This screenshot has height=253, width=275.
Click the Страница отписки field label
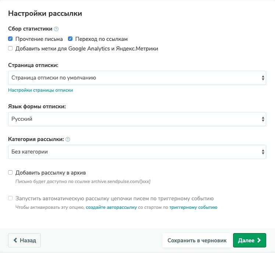point(33,65)
